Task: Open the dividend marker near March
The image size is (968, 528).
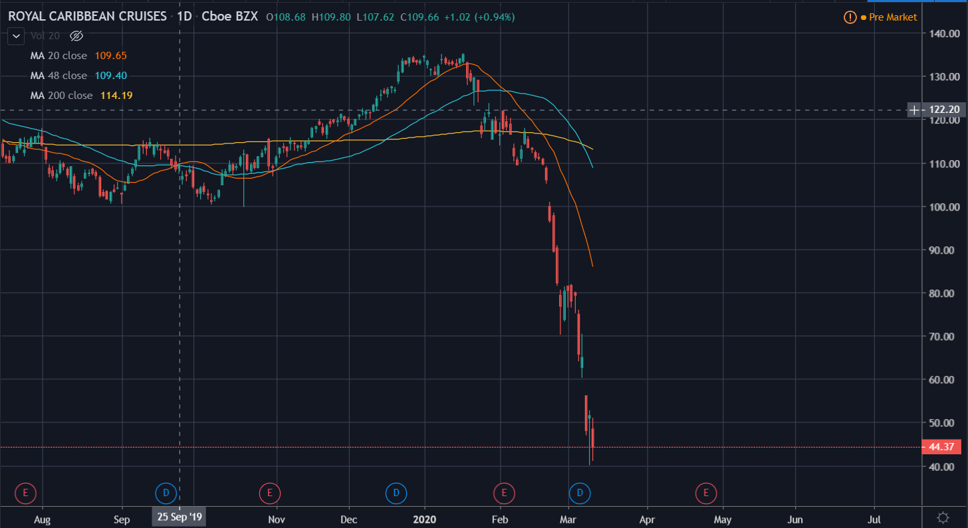Action: [x=580, y=493]
